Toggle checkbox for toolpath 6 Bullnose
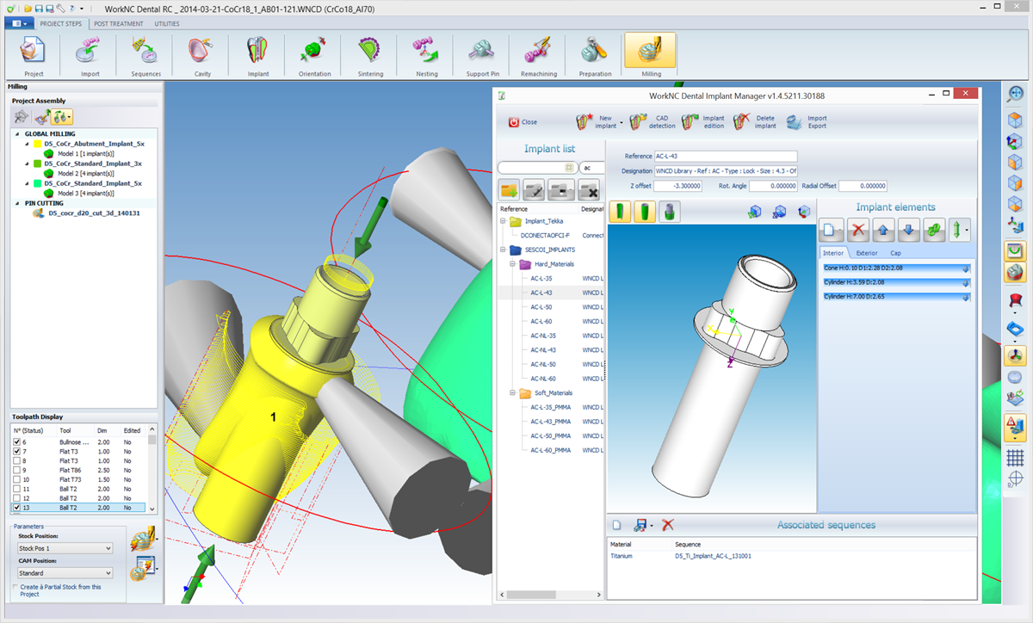Screen dimensions: 1033x623 pyautogui.click(x=17, y=441)
